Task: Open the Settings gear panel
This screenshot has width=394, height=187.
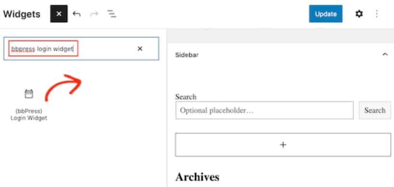Action: tap(359, 14)
